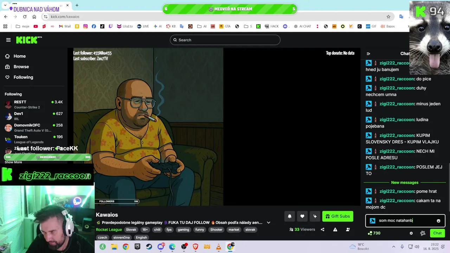Select the 18+ tag

(145, 229)
